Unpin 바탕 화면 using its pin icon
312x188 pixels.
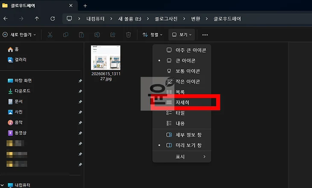[x=80, y=81]
